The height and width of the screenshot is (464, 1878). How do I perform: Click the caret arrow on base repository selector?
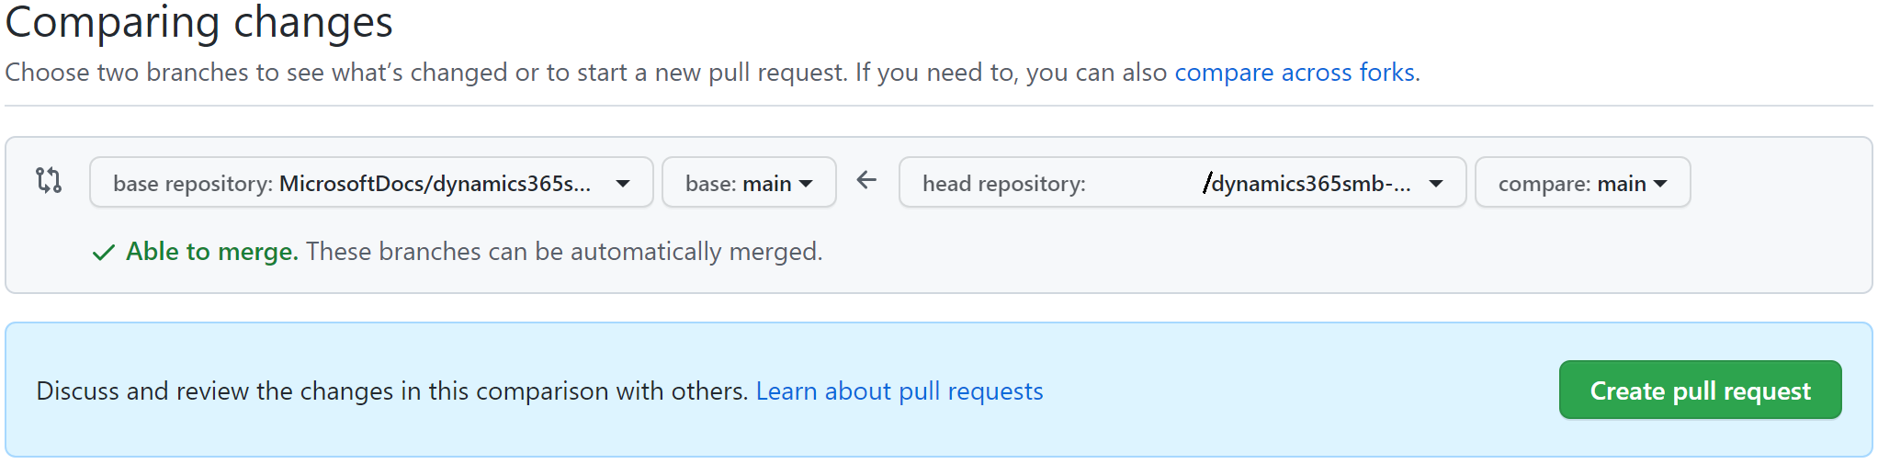pos(623,184)
